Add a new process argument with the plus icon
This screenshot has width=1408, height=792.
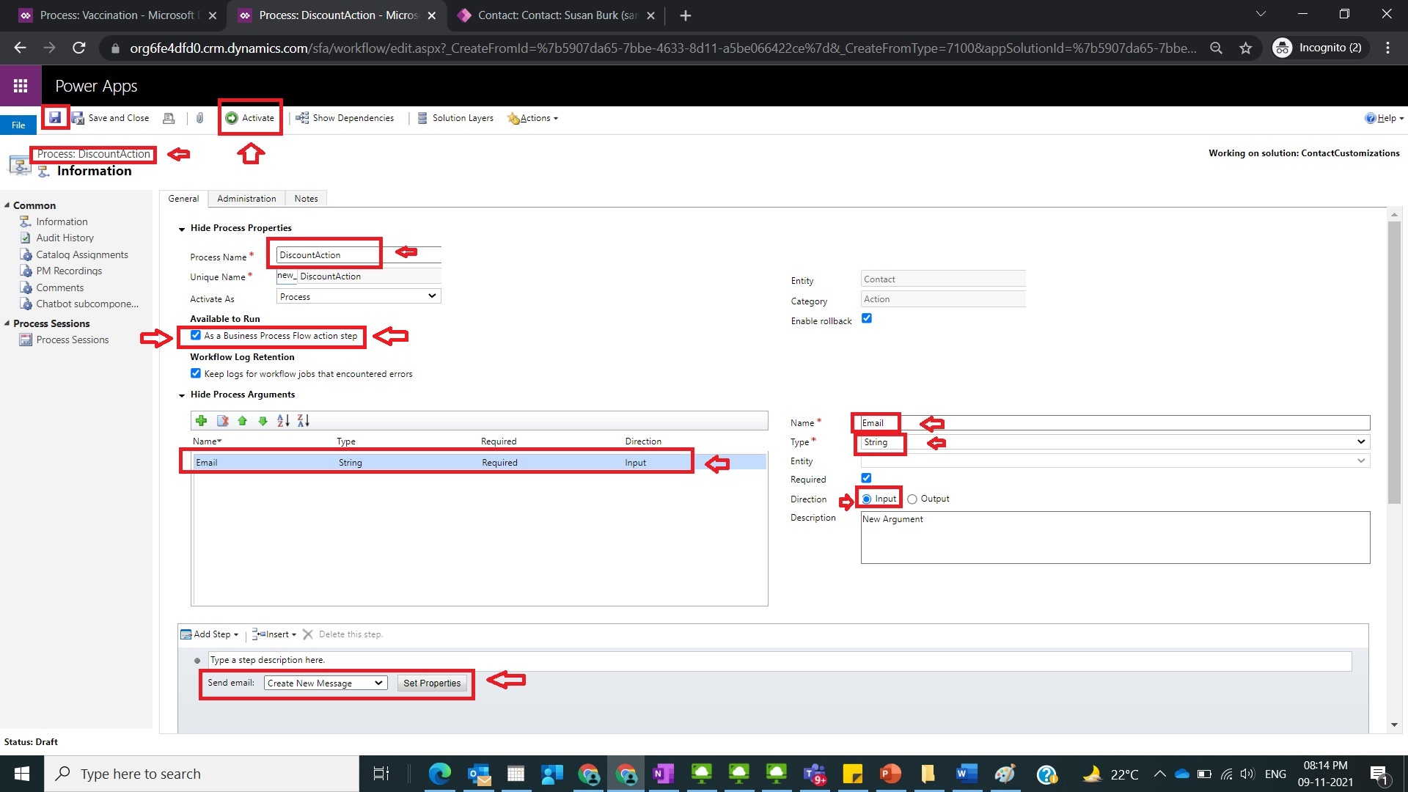click(202, 420)
